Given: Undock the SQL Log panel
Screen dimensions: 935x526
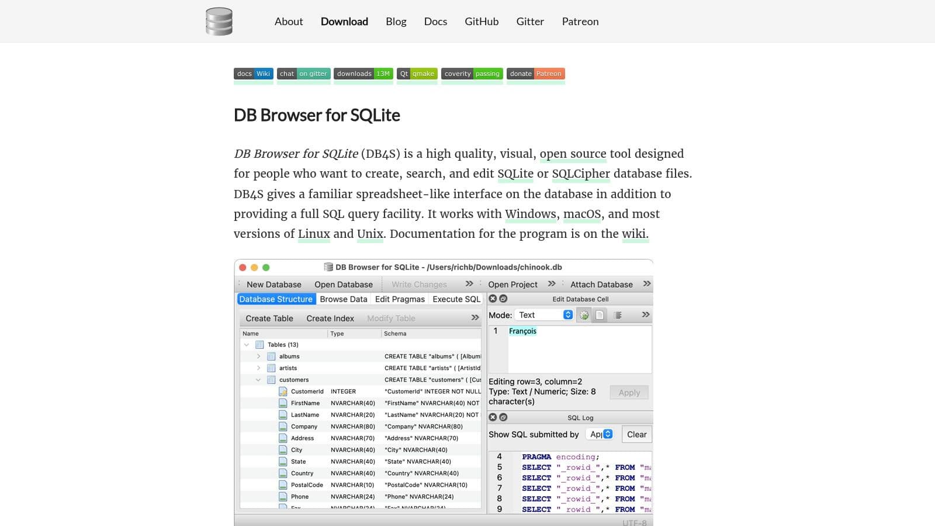Looking at the screenshot, I should click(503, 417).
